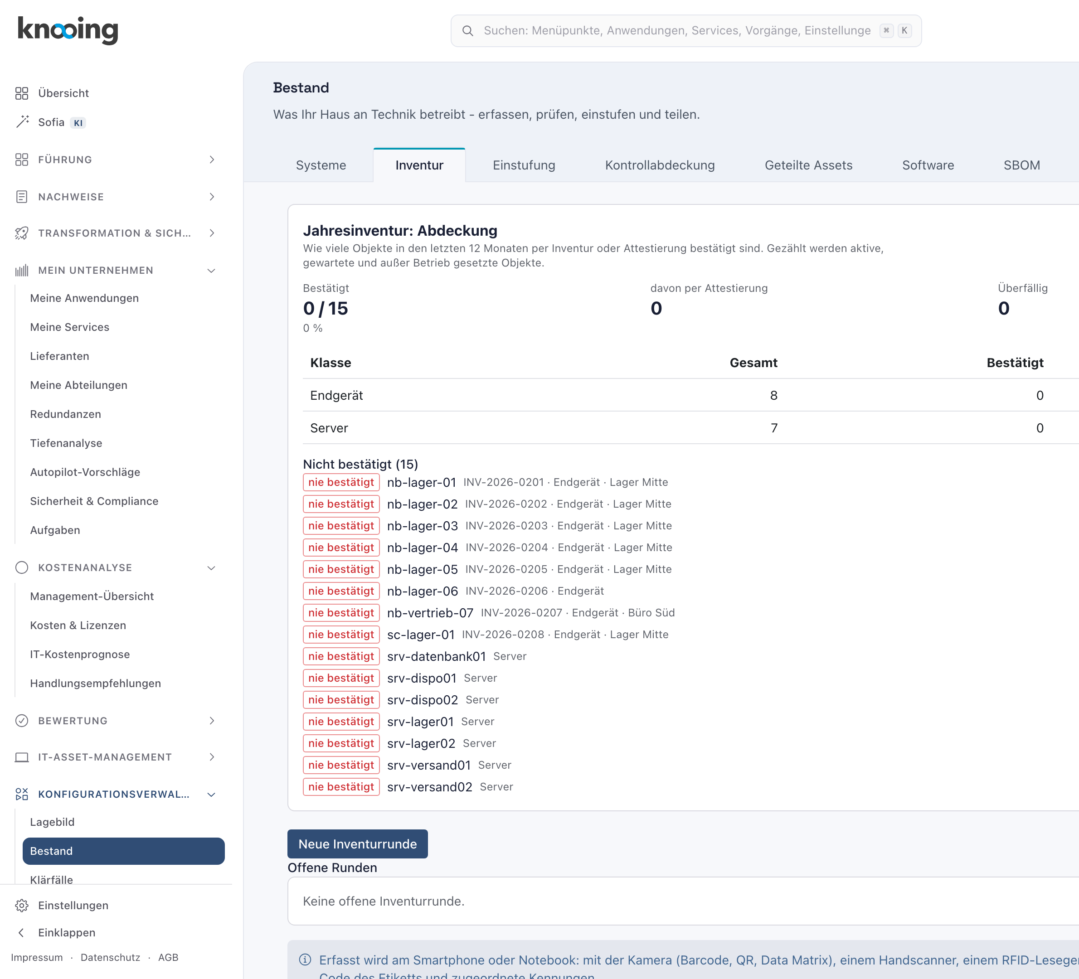Screen dimensions: 1079x979
Task: Click the Mein Unternehmen bars icon
Action: tap(22, 271)
